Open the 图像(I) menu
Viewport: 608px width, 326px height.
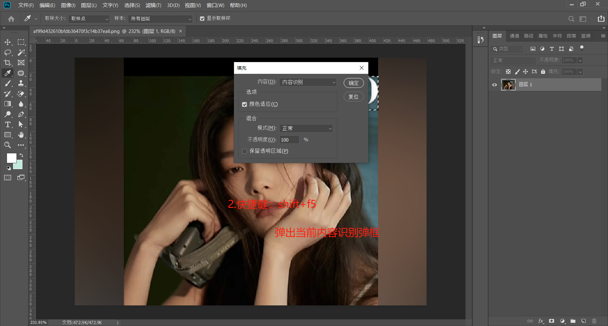click(68, 5)
